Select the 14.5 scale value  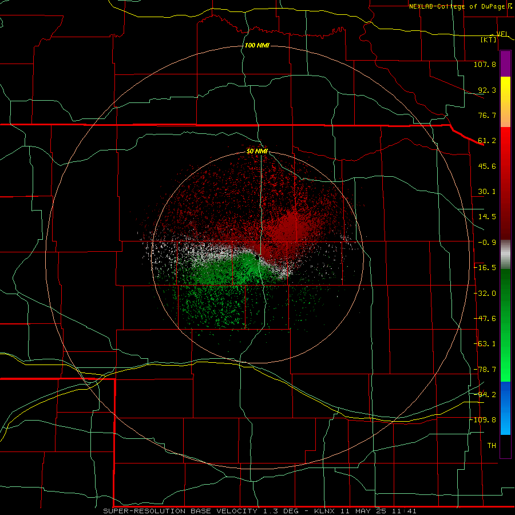click(487, 217)
